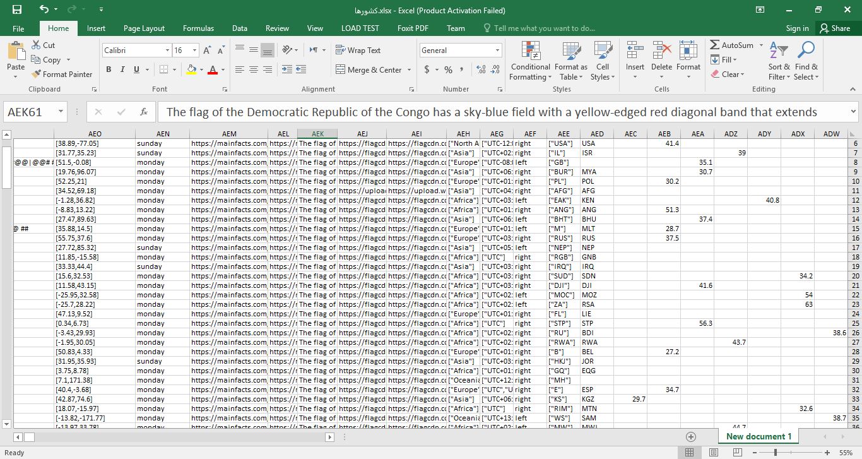The width and height of the screenshot is (862, 459).
Task: Open the Calibri font name dropdown
Action: click(x=167, y=51)
